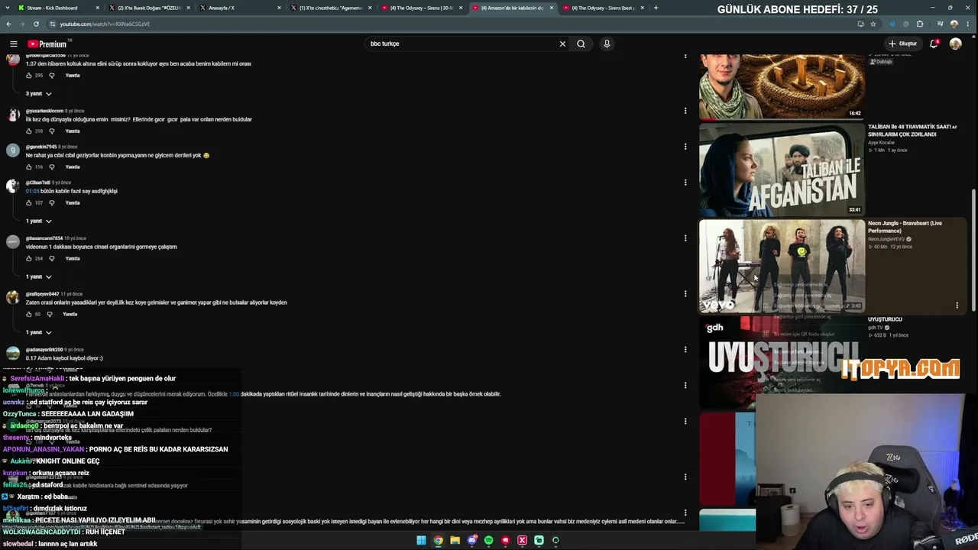Viewport: 978px width, 550px height.
Task: Click the YouTube search magnifier button
Action: click(581, 44)
